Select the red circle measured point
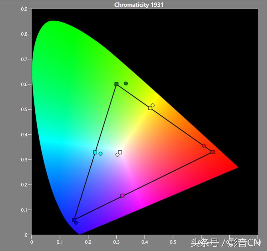Image resolution: width=267 pixels, height=251 pixels. pyautogui.click(x=204, y=146)
